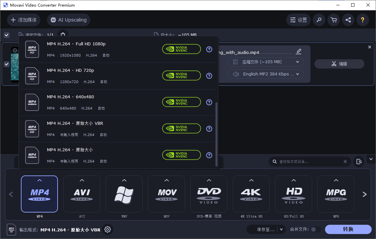Select MP4 H.264 原始大小 VBR preset
The image size is (376, 239).
(x=117, y=129)
